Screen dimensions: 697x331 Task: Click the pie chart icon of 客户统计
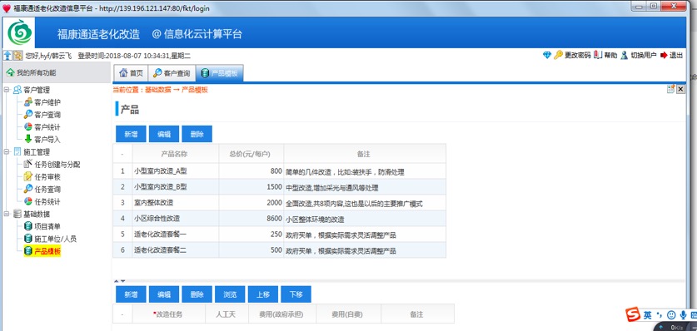28,127
